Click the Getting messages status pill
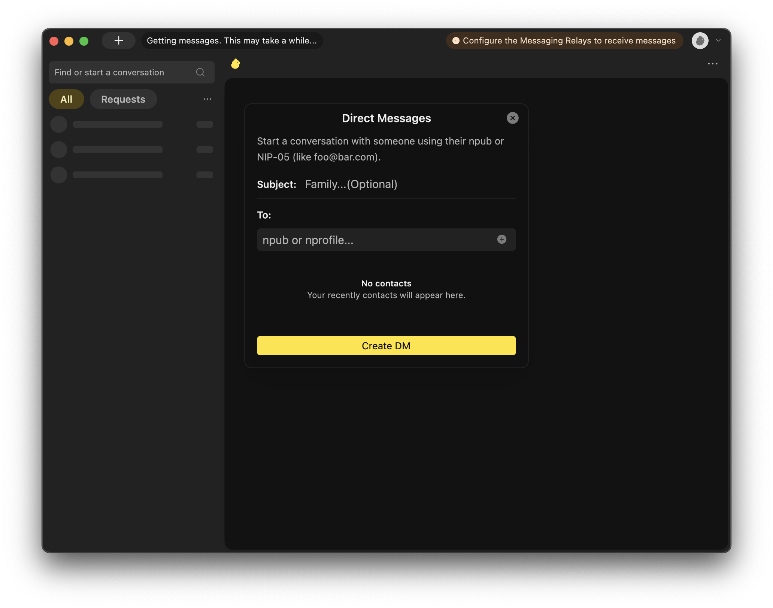The height and width of the screenshot is (608, 773). [x=232, y=40]
